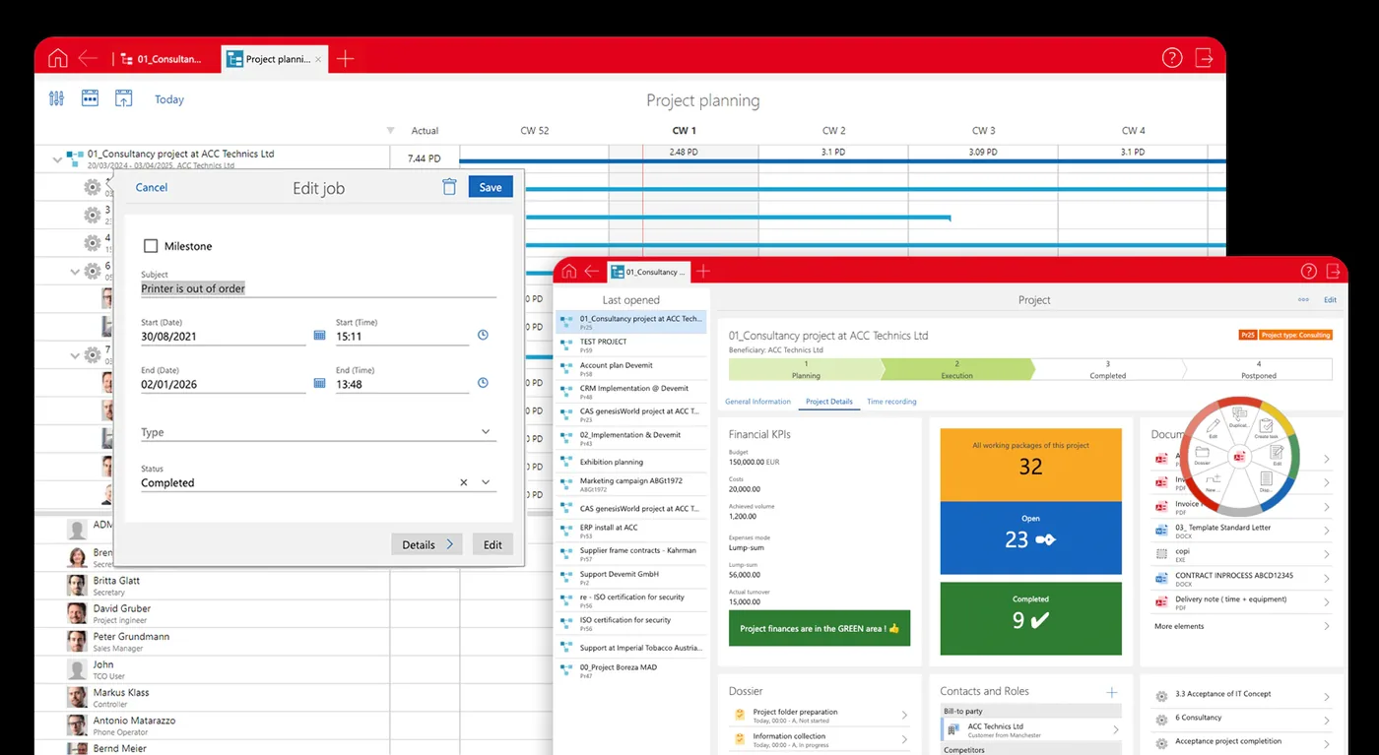
Task: Open the calendar view icon in planning toolbar
Action: tap(90, 98)
